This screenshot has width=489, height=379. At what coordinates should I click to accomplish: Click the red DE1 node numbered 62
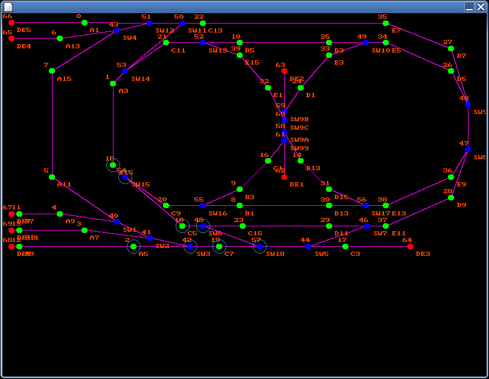[x=284, y=177]
